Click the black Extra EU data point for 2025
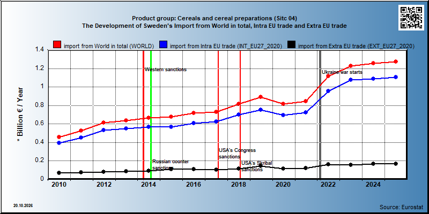Screen dimensions: 429x214 tap(396, 164)
